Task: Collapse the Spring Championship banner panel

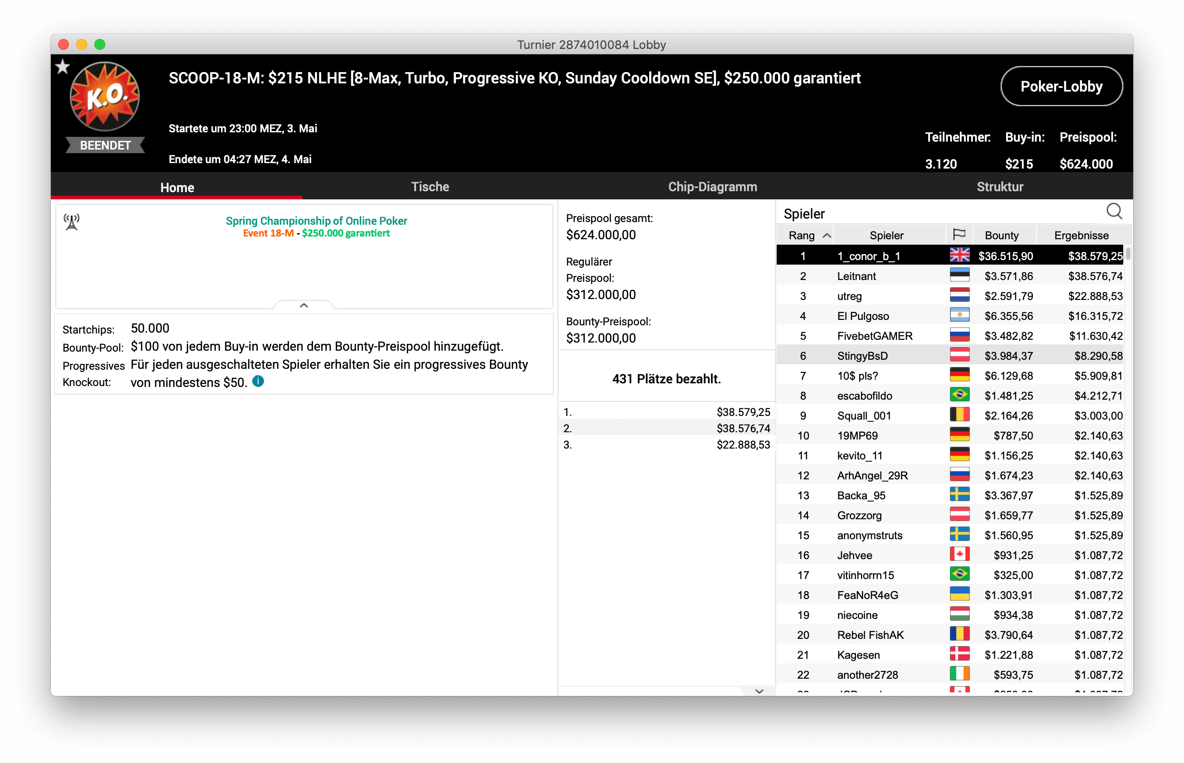Action: click(x=303, y=305)
